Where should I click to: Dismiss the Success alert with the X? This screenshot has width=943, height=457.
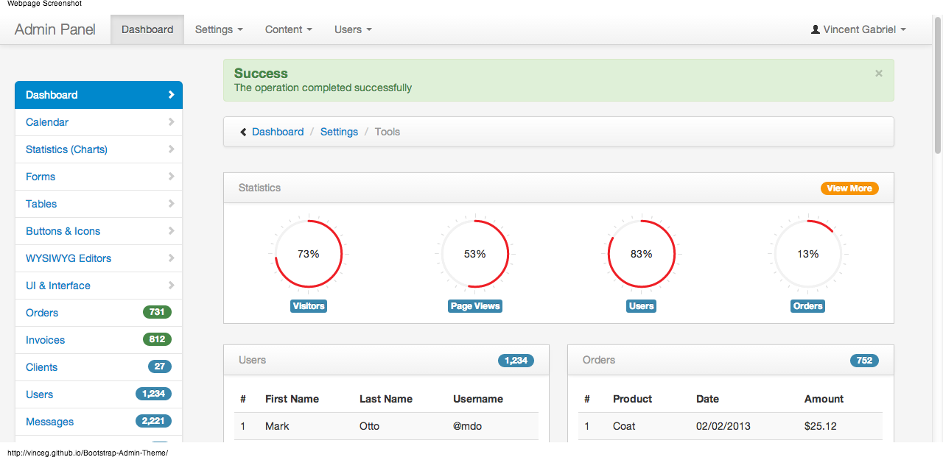[878, 73]
